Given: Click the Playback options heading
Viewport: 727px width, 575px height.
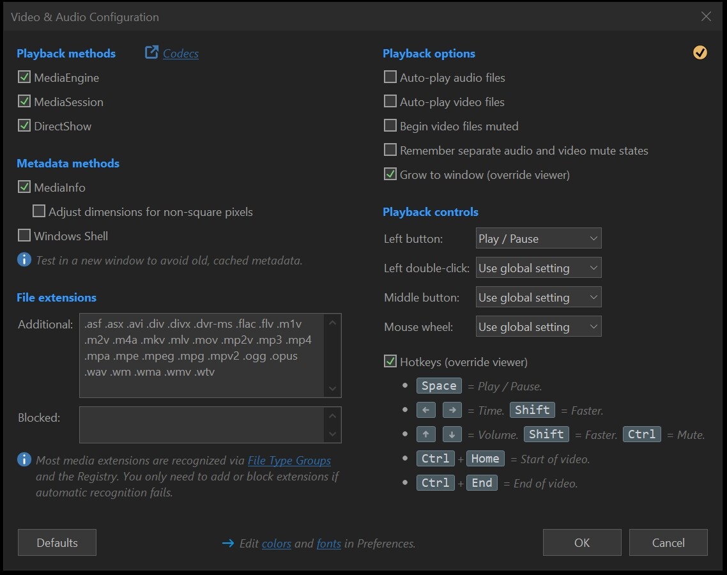Looking at the screenshot, I should (429, 53).
